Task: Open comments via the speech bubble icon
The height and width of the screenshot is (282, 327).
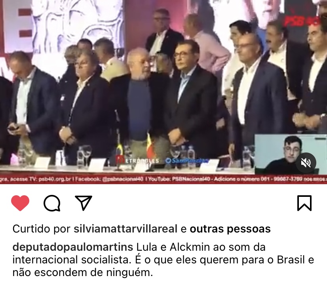Action: pos(52,203)
